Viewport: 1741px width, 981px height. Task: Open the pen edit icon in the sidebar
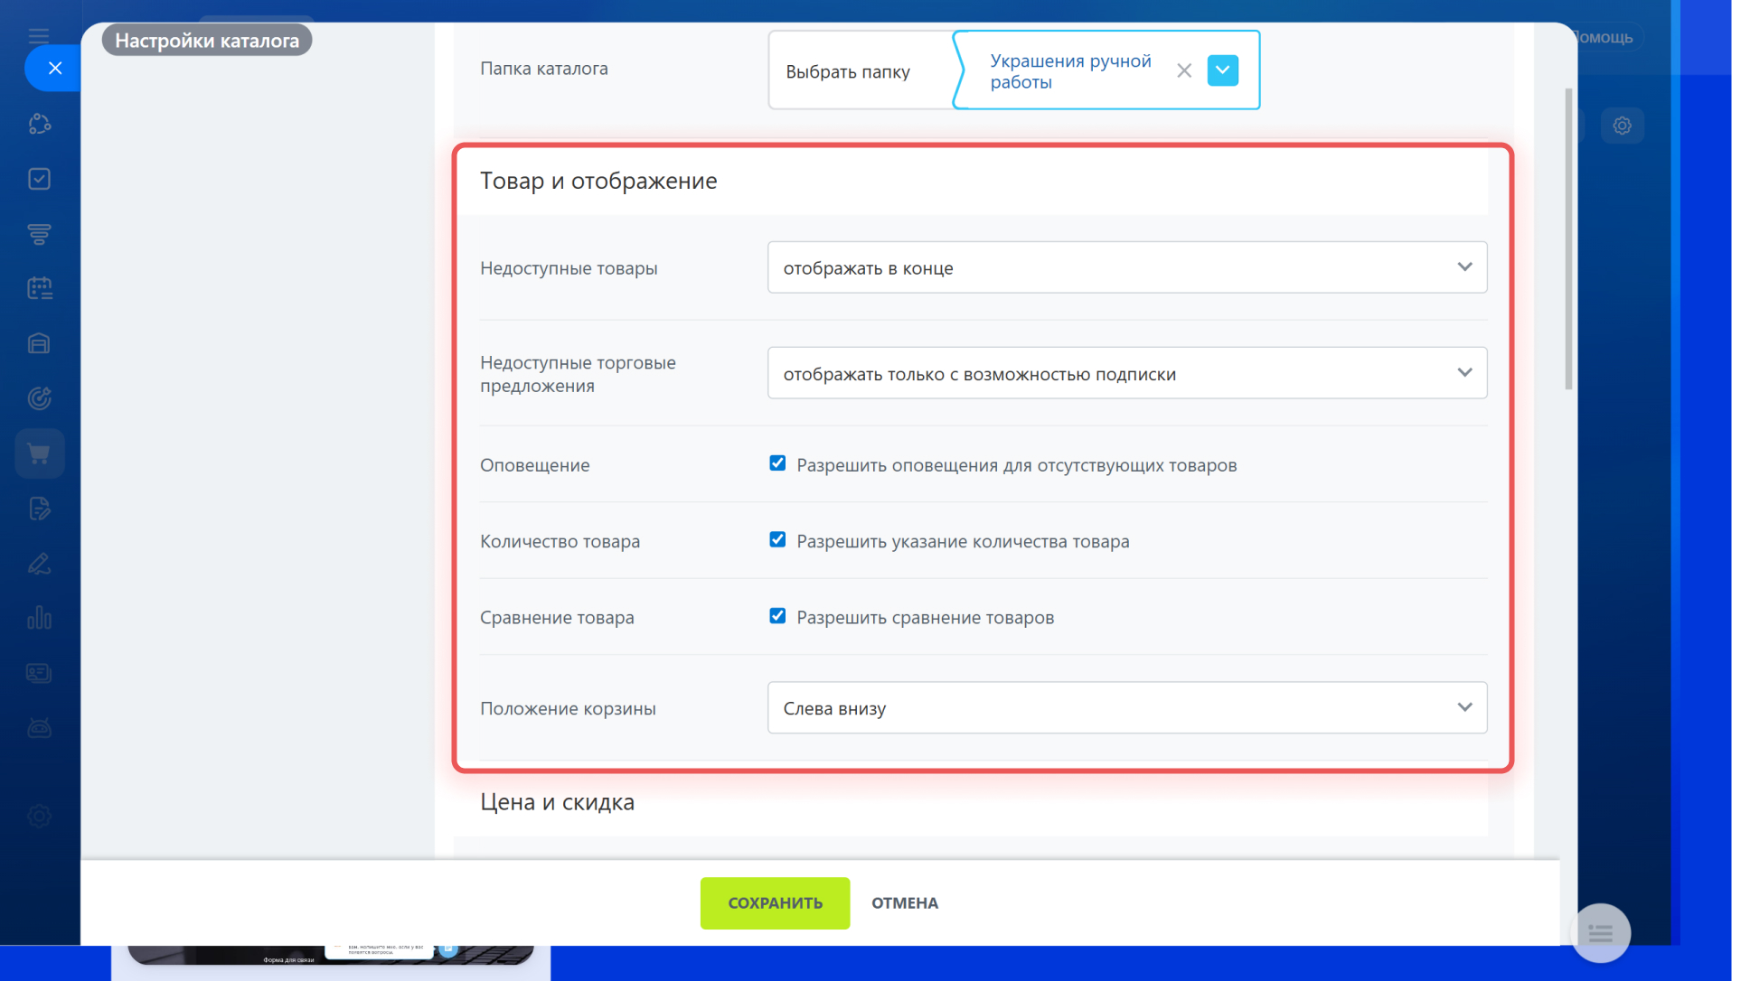tap(39, 564)
